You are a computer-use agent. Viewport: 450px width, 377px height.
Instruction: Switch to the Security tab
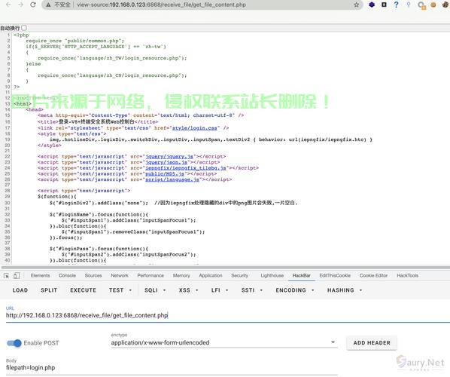[239, 275]
